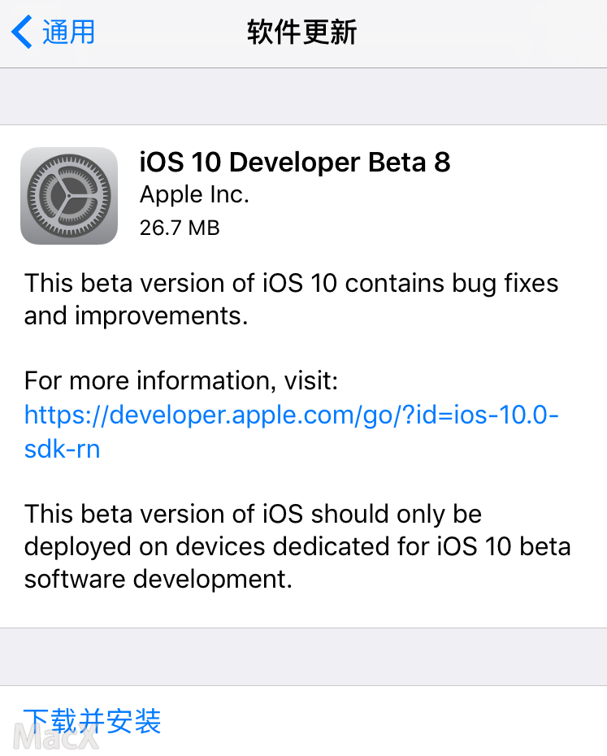Viewport: 607px width, 756px height.
Task: Tap the 软件更新 page title
Action: click(302, 33)
